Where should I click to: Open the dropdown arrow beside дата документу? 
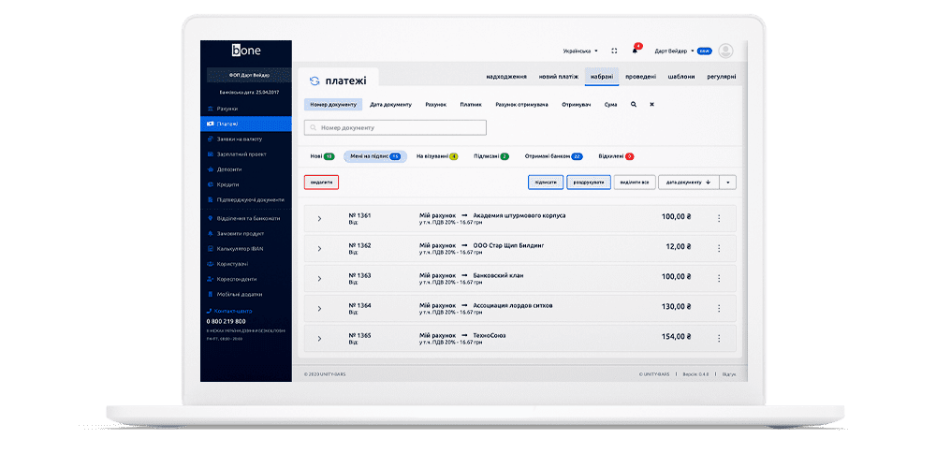(x=727, y=182)
